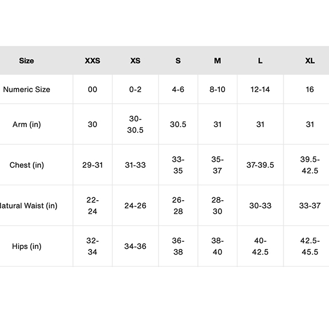329x329 pixels.
Task: Click the Numeric Size row label
Action: (26, 89)
